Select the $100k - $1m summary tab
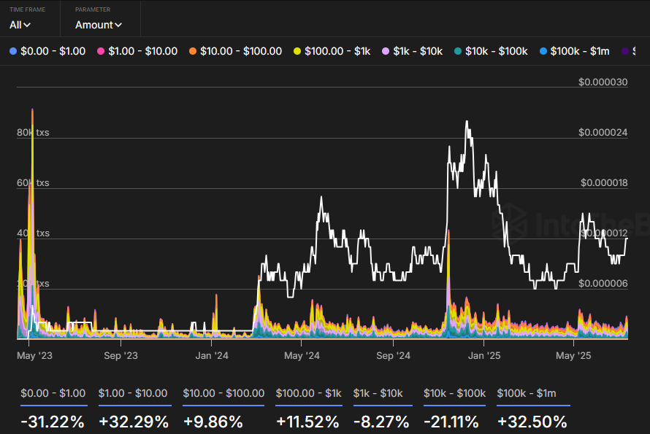The width and height of the screenshot is (650, 434). click(x=527, y=393)
